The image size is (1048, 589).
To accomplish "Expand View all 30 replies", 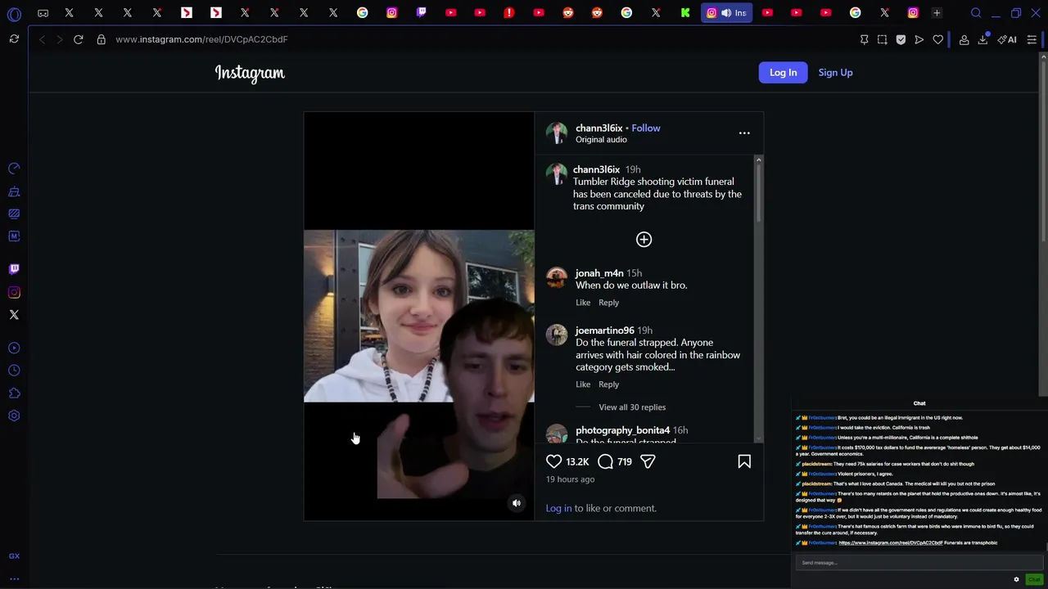I will (x=632, y=407).
